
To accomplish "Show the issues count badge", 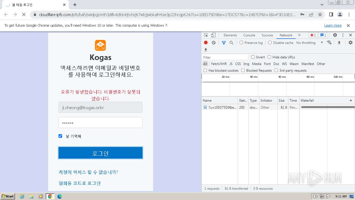I will pyautogui.click(x=323, y=35).
